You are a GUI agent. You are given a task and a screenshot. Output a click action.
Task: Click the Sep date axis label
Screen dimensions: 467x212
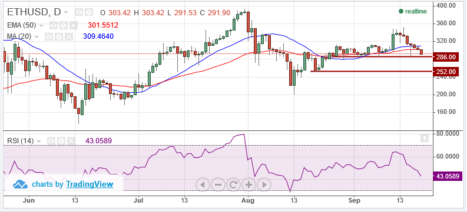tap(354, 200)
